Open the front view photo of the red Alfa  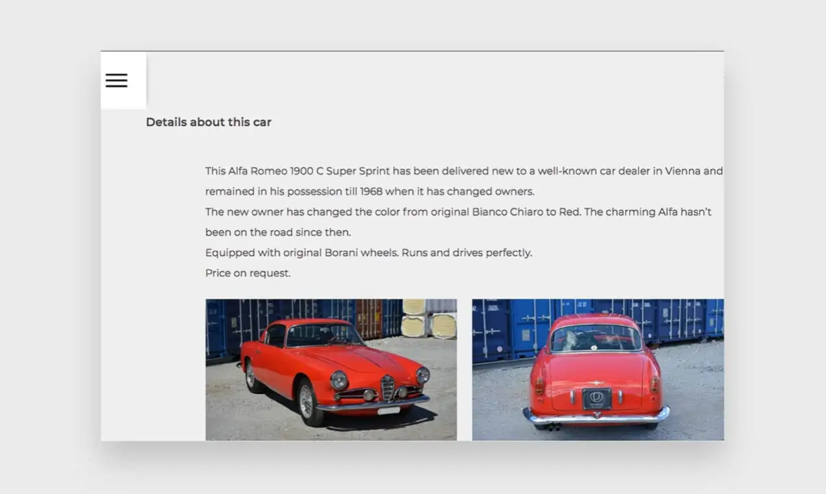[x=331, y=370]
